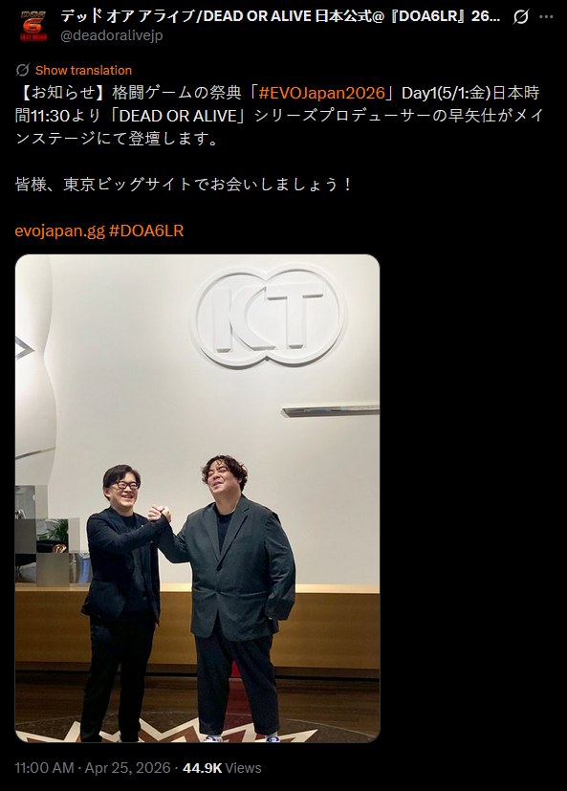This screenshot has width=567, height=791.
Task: Open the attached photo of two men
Action: pos(197,498)
